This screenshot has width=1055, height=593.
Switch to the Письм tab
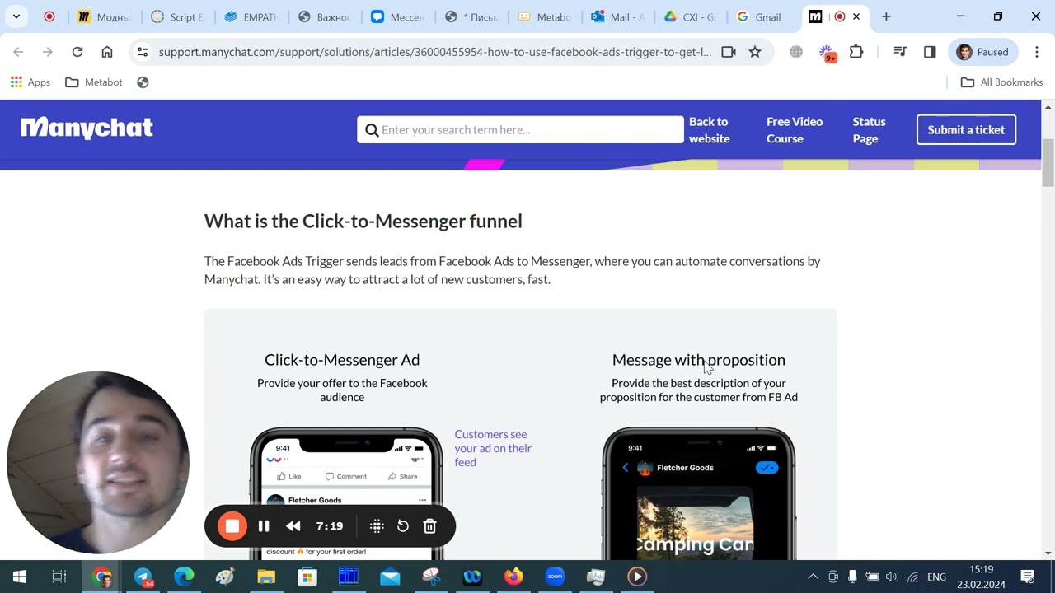coord(471,16)
